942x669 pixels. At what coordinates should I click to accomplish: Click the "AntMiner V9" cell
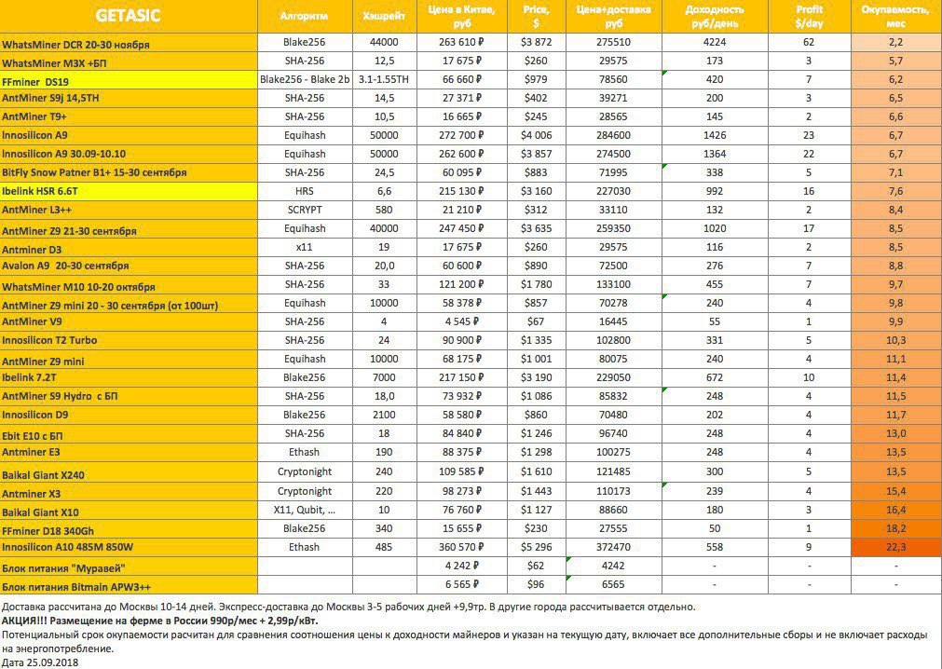[129, 321]
